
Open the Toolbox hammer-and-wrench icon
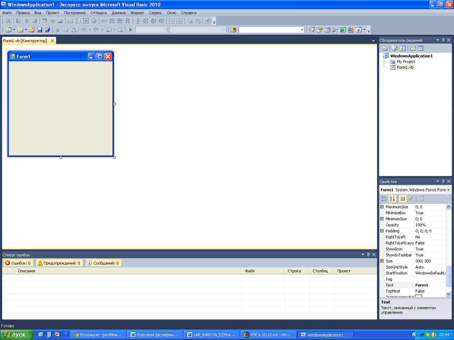pos(335,30)
